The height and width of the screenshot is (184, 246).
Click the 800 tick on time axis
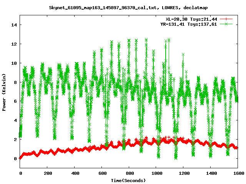[x=129, y=173]
